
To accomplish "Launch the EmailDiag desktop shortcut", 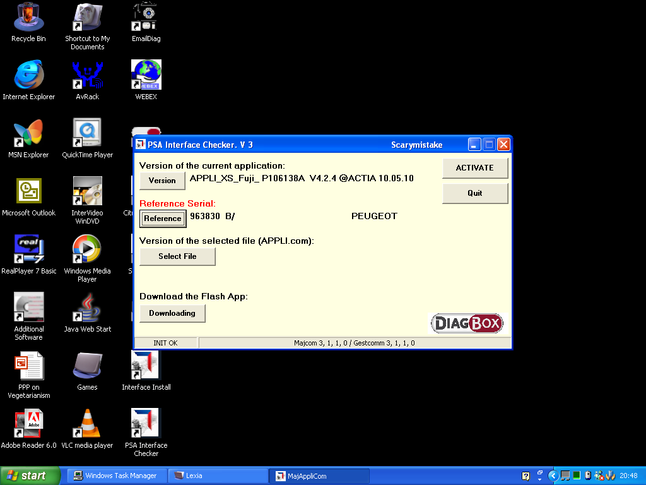I will point(146,21).
